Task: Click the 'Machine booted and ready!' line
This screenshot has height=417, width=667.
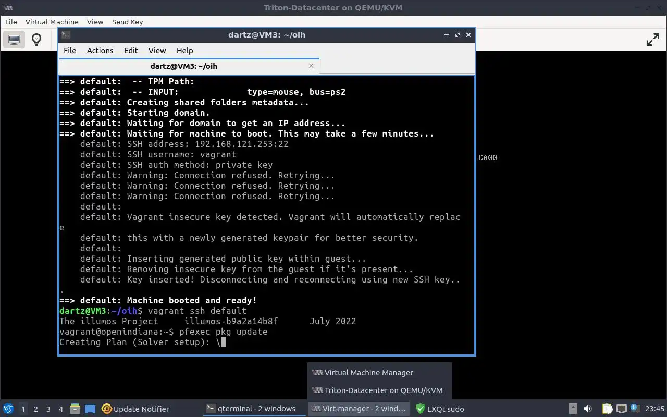Action: pos(158,300)
